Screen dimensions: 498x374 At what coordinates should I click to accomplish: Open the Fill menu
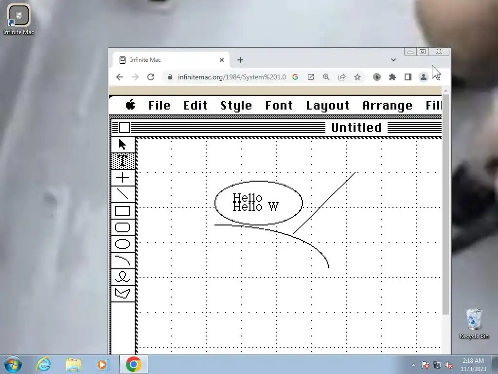coord(433,105)
